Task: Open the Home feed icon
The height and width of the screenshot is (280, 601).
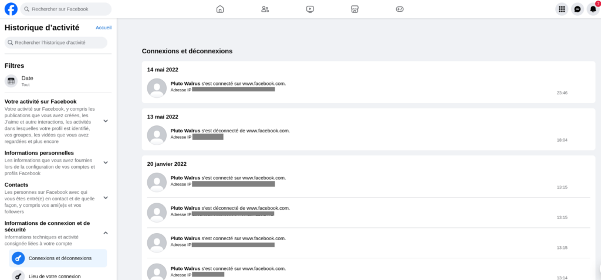Action: click(220, 9)
